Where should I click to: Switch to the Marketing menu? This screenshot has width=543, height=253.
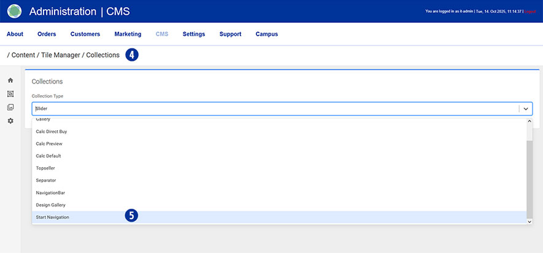pos(128,34)
